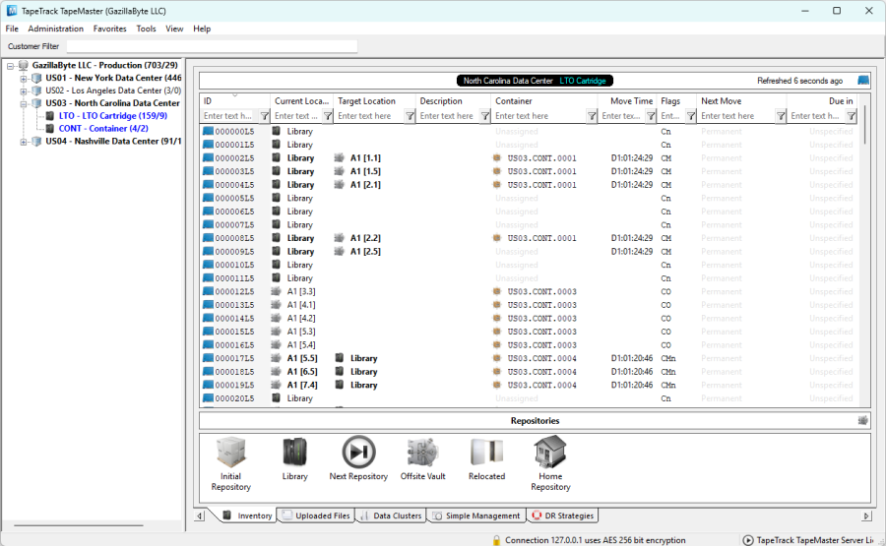Click the Flags column filter icon
The image size is (886, 546).
[x=690, y=116]
